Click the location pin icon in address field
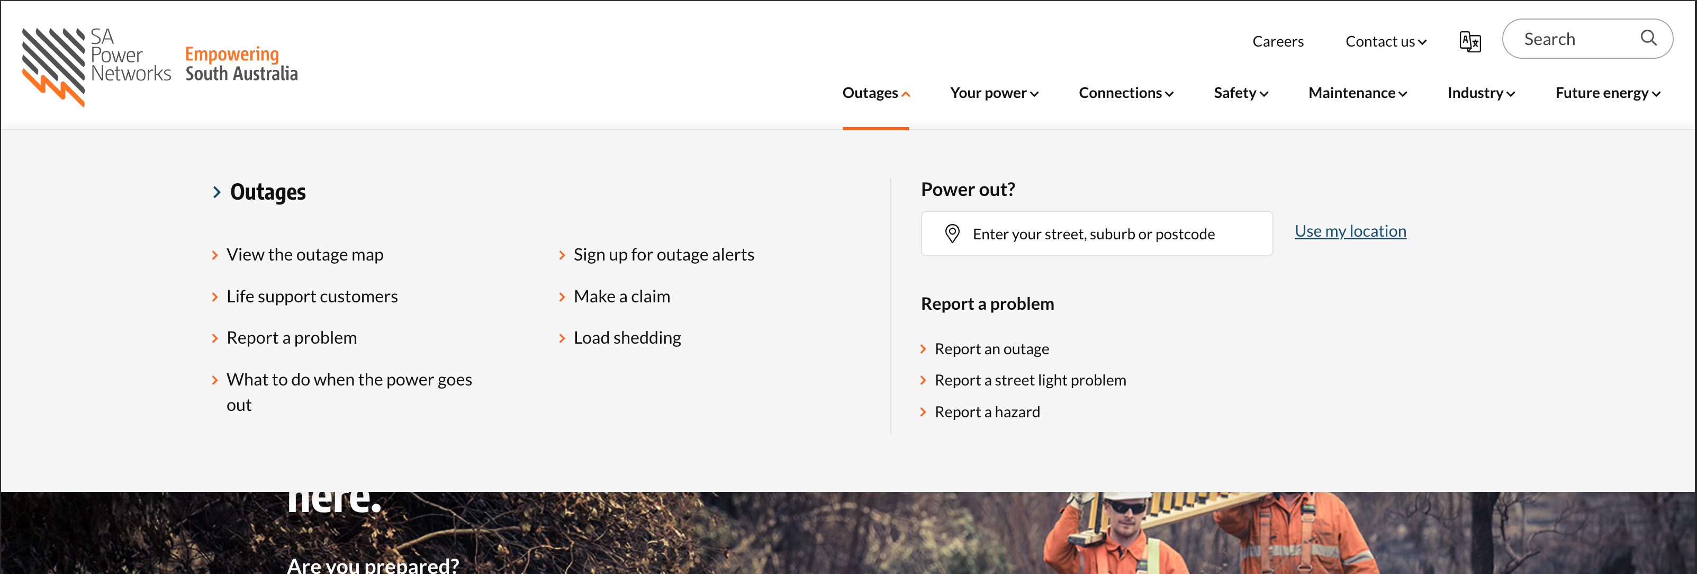The width and height of the screenshot is (1697, 574). 952,234
